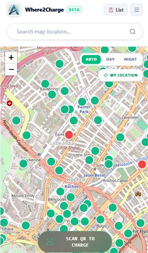Zoom out on the map
This screenshot has height=253, width=148.
pyautogui.click(x=11, y=69)
